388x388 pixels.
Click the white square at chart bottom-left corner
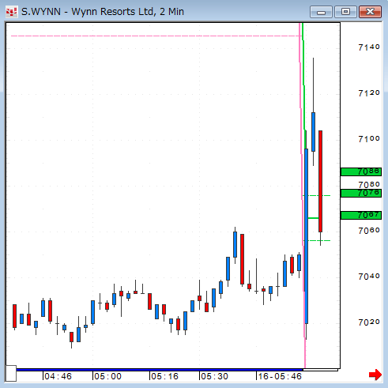11,373
